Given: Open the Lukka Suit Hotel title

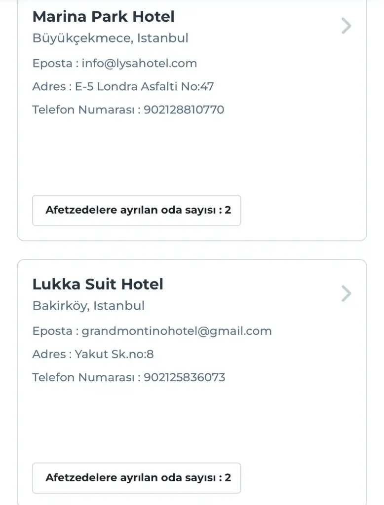Looking at the screenshot, I should [98, 284].
